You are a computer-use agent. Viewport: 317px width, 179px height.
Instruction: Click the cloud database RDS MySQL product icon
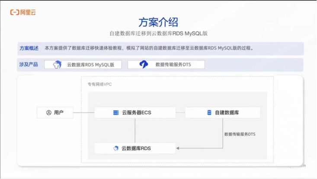(x=57, y=65)
